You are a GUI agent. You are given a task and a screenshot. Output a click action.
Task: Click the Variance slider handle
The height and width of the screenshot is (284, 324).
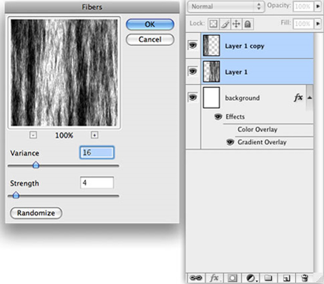[x=36, y=165]
